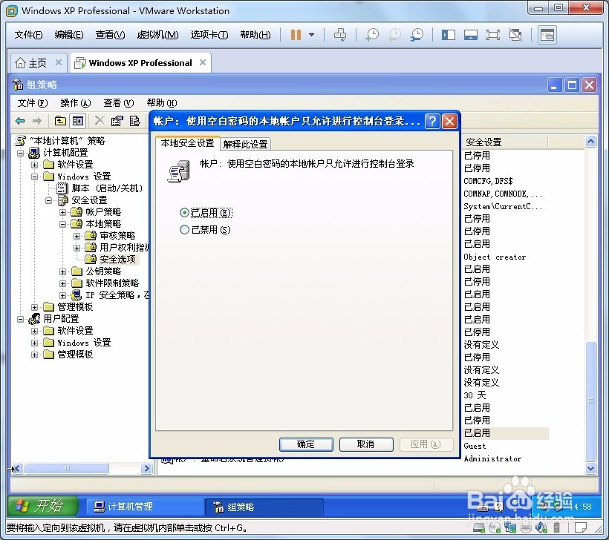
Task: Select the 已启用 radio button
Action: point(184,212)
